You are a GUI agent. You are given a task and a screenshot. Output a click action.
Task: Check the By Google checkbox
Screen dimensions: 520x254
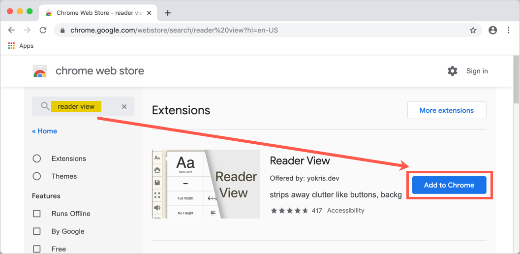pos(37,231)
